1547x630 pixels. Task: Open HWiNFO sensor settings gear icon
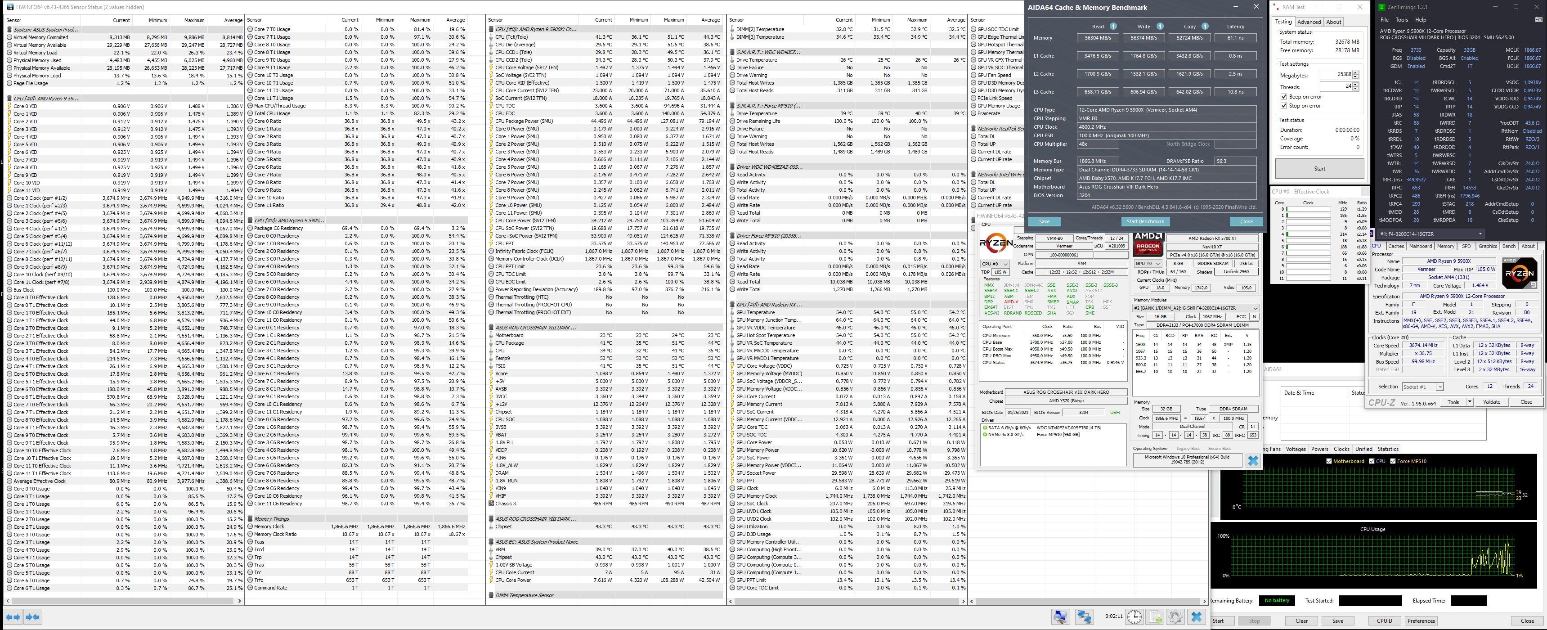(x=1175, y=617)
